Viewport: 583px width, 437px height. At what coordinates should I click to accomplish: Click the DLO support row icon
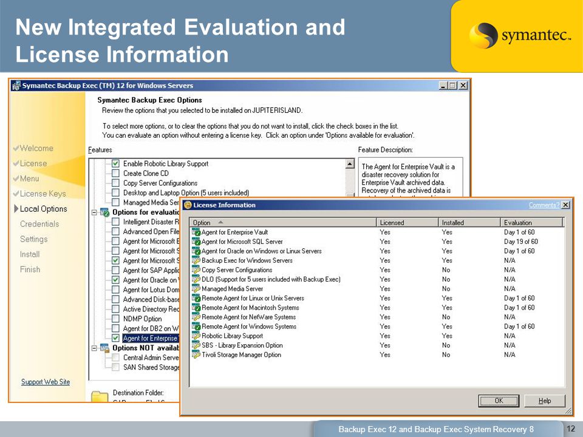click(x=196, y=279)
